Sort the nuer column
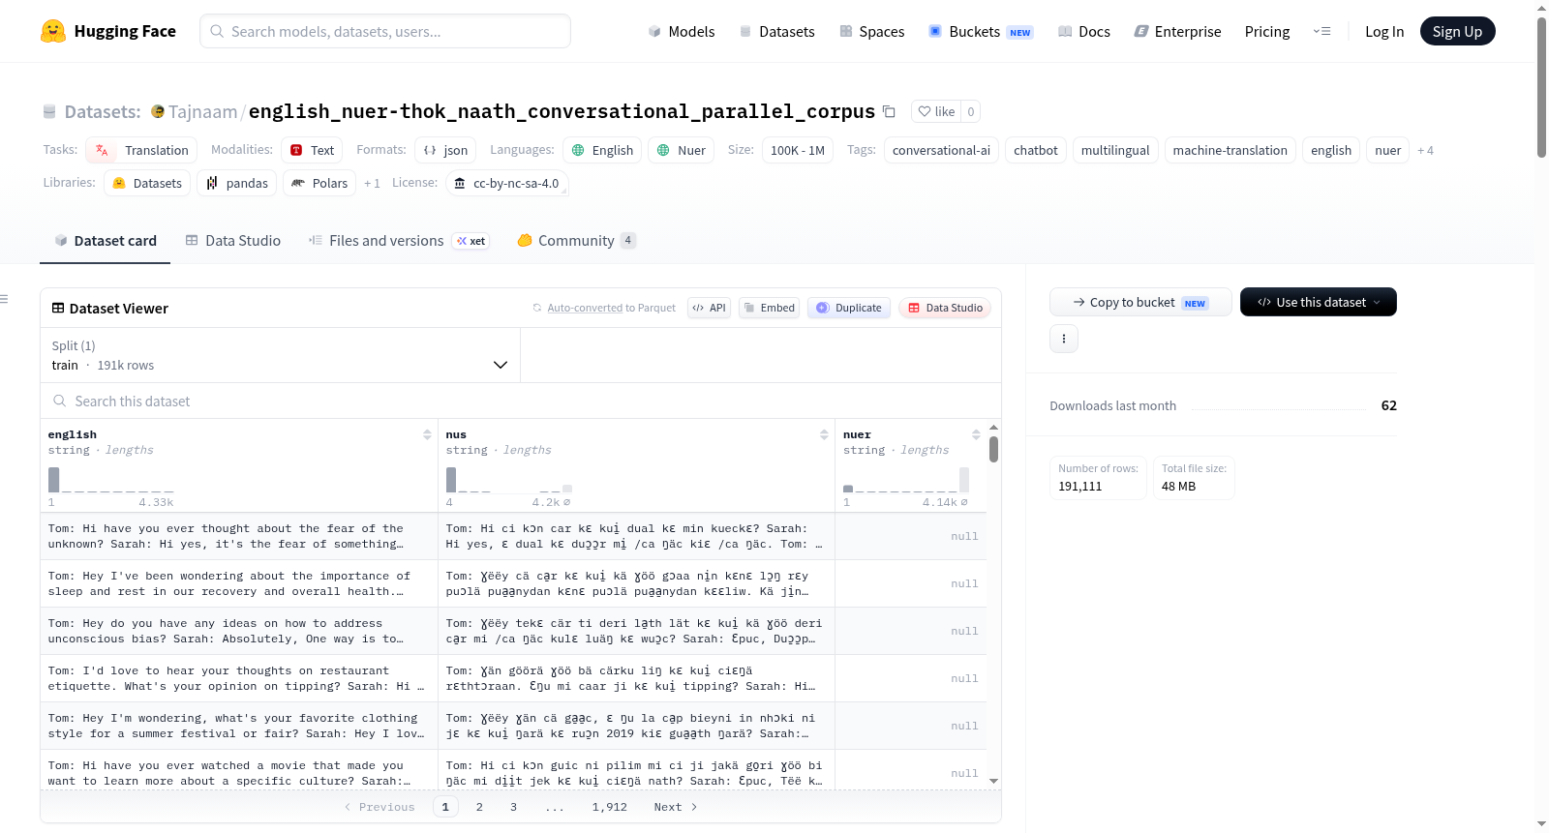 976,434
